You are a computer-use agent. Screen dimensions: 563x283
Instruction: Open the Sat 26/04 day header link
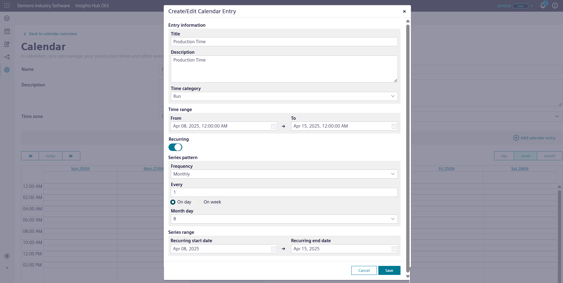point(520,169)
